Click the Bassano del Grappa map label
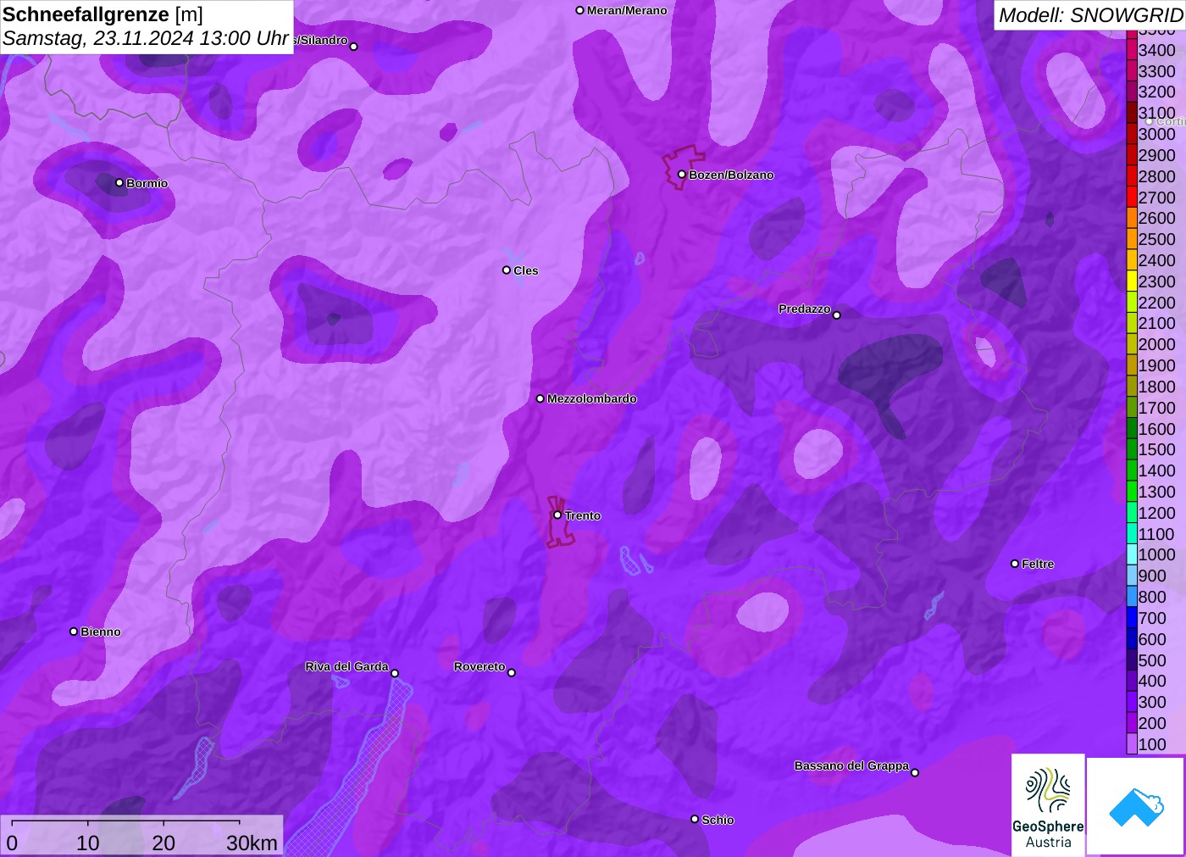Screen dimensions: 1186x857 [x=851, y=765]
